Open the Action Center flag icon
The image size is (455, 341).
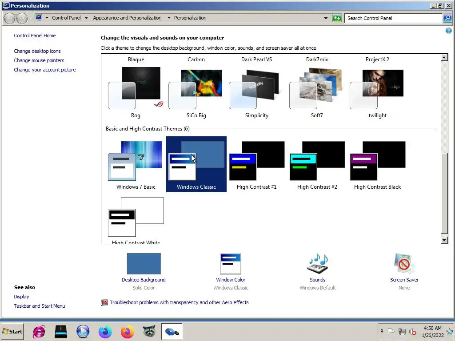click(391, 331)
